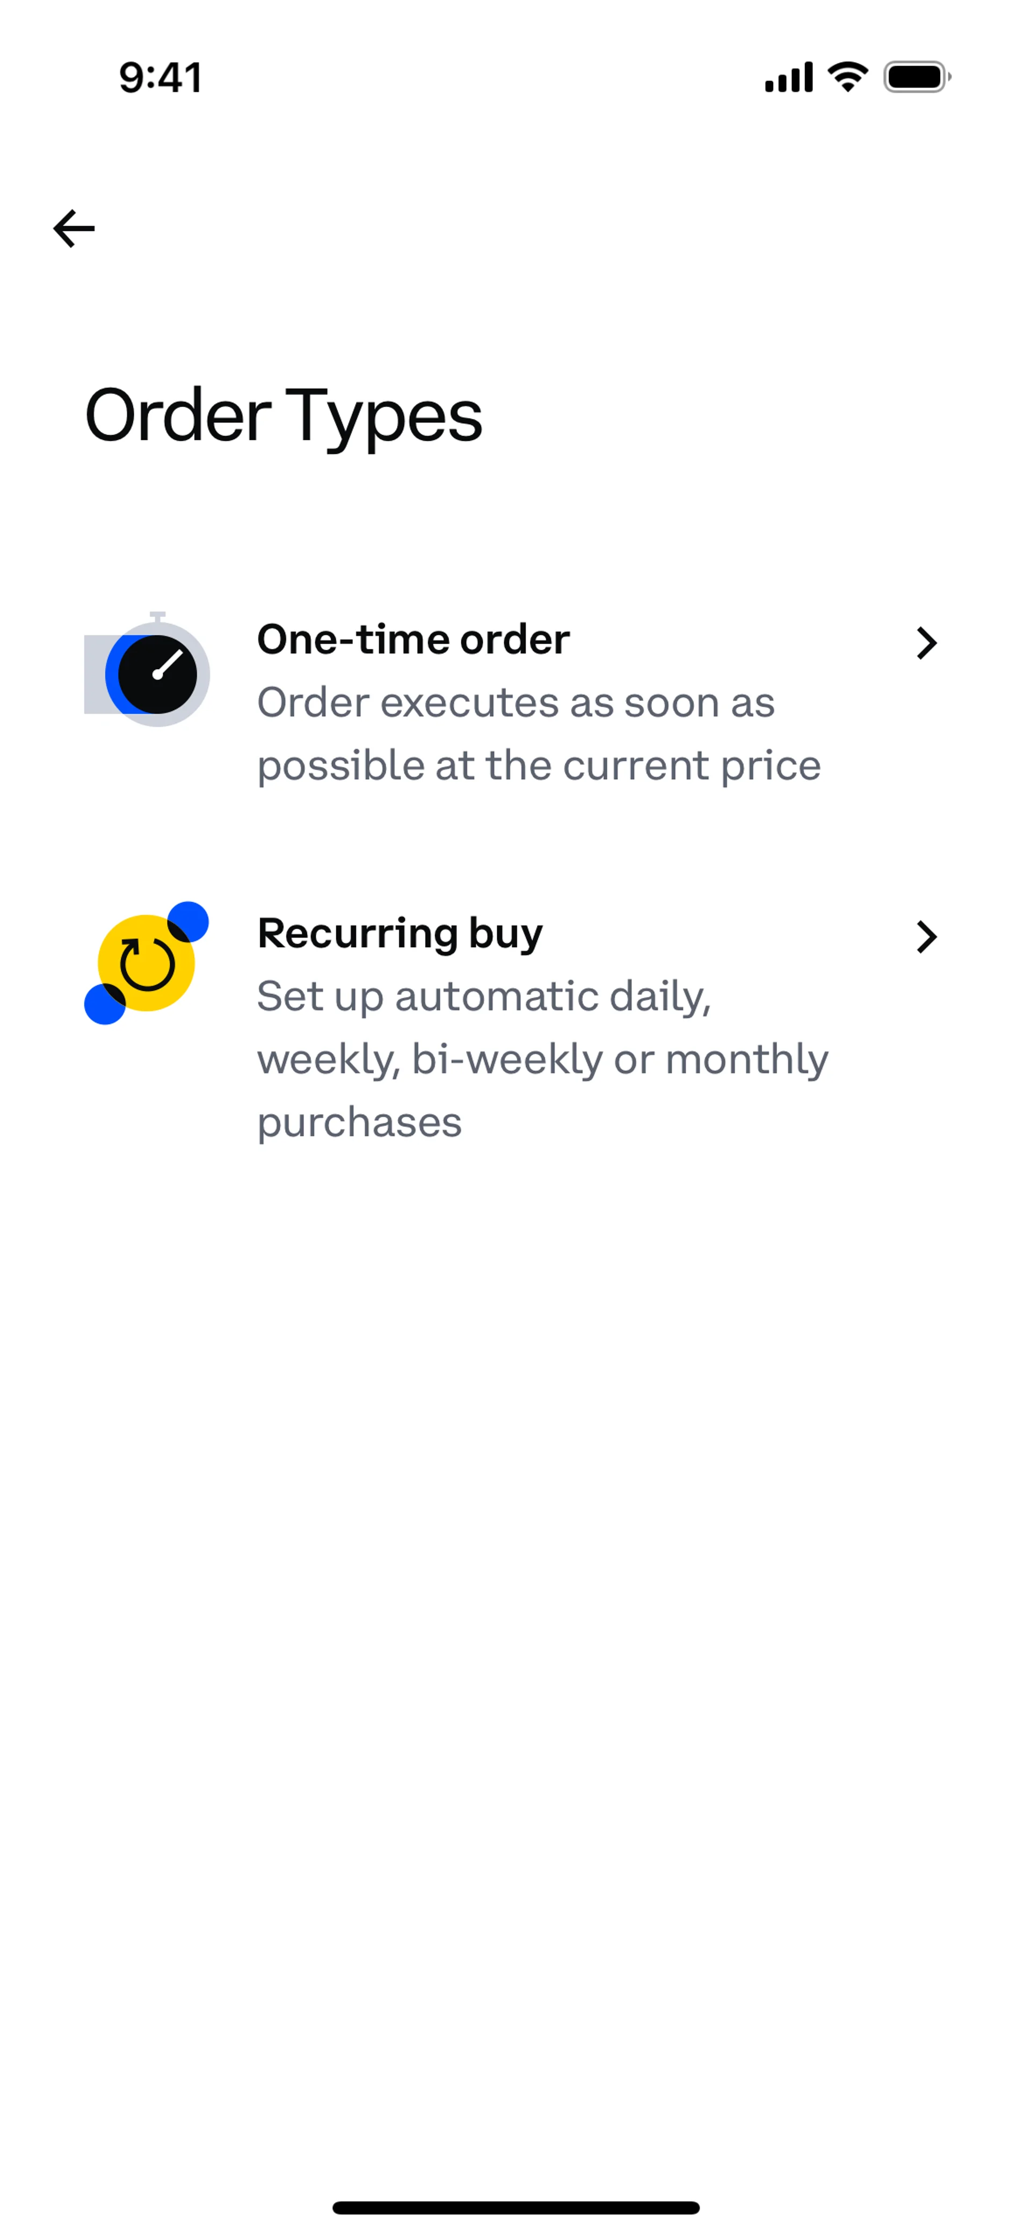Tap the Wi-Fi icon in status bar
Viewport: 1031px width, 2235px height.
coord(848,77)
